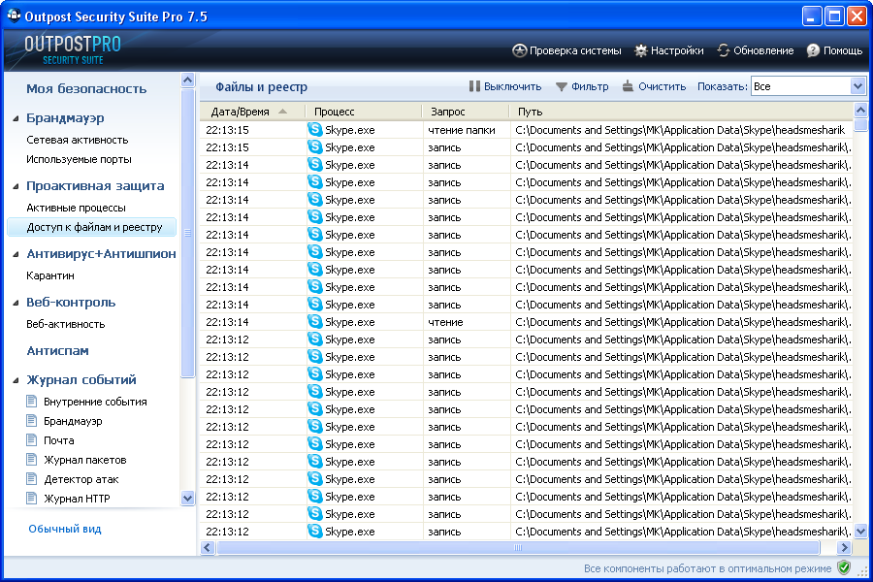Open Журнал пакетов log entry

pos(85,460)
